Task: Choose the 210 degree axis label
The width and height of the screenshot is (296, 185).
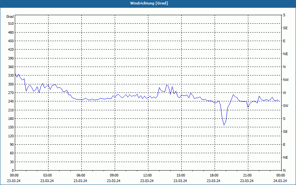Action: click(x=11, y=110)
